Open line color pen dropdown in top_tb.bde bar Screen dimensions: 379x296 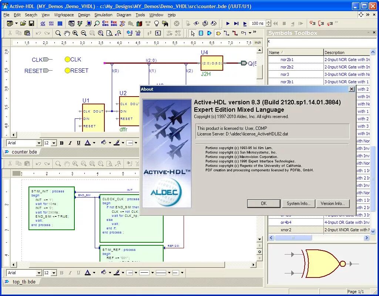pos(123,273)
